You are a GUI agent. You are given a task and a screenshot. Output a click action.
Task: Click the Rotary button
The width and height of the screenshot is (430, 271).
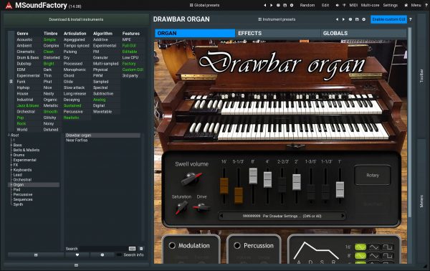[373, 175]
